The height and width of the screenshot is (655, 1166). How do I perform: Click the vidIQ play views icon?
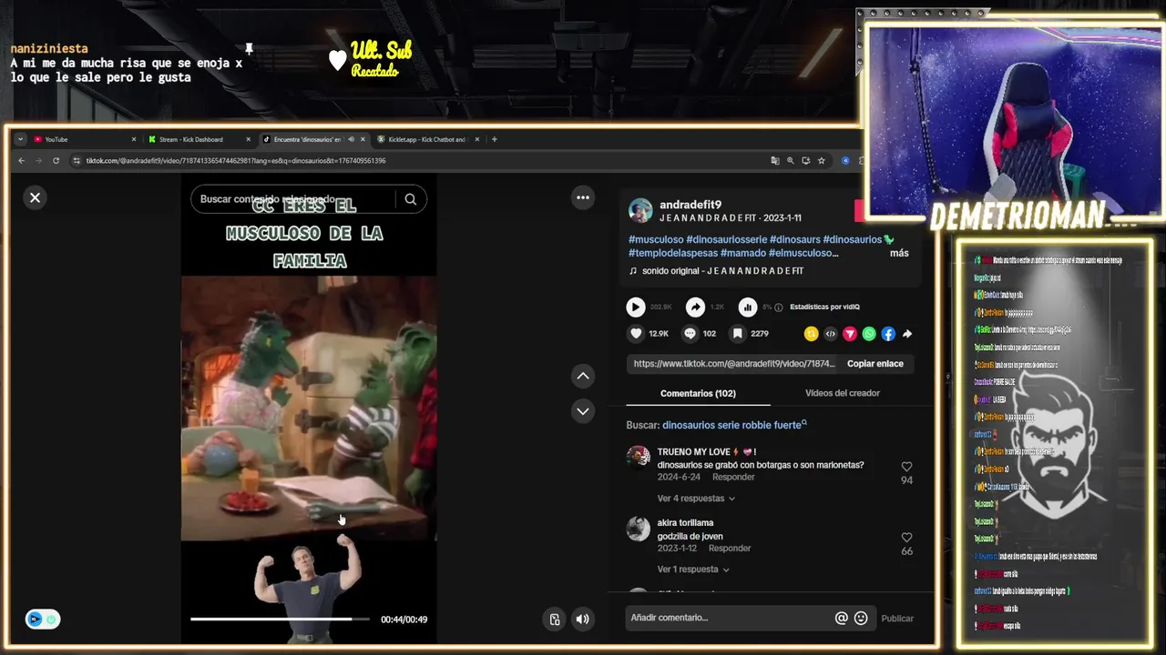tap(636, 307)
